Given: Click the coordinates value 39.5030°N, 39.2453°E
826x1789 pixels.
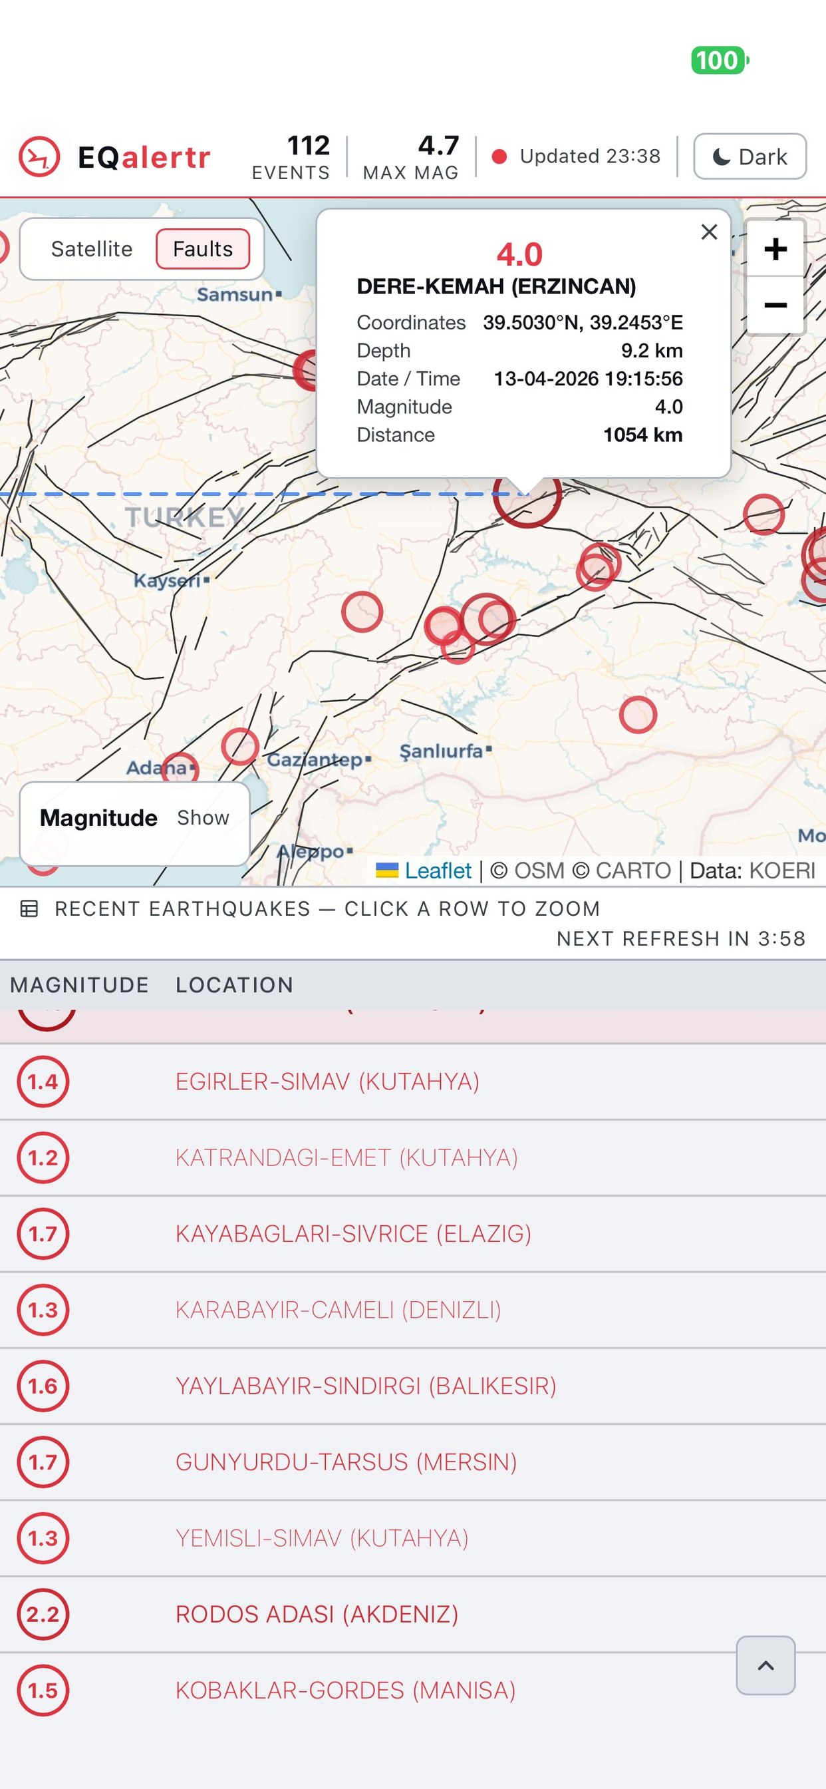Looking at the screenshot, I should coord(583,322).
